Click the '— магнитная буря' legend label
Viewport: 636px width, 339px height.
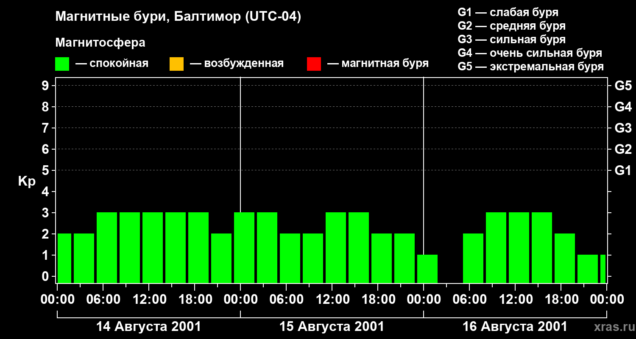coord(378,64)
